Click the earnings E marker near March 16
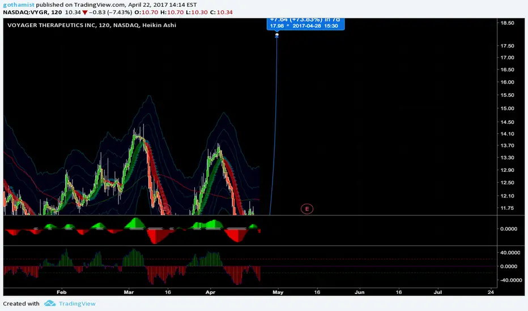 [x=165, y=209]
